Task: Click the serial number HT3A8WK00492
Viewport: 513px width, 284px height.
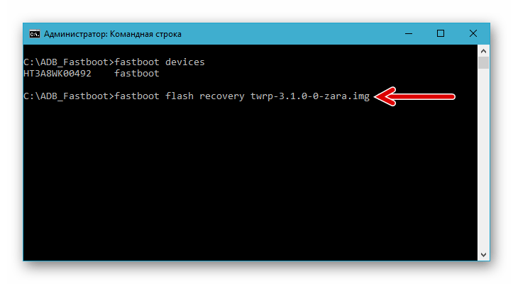Action: (x=57, y=74)
